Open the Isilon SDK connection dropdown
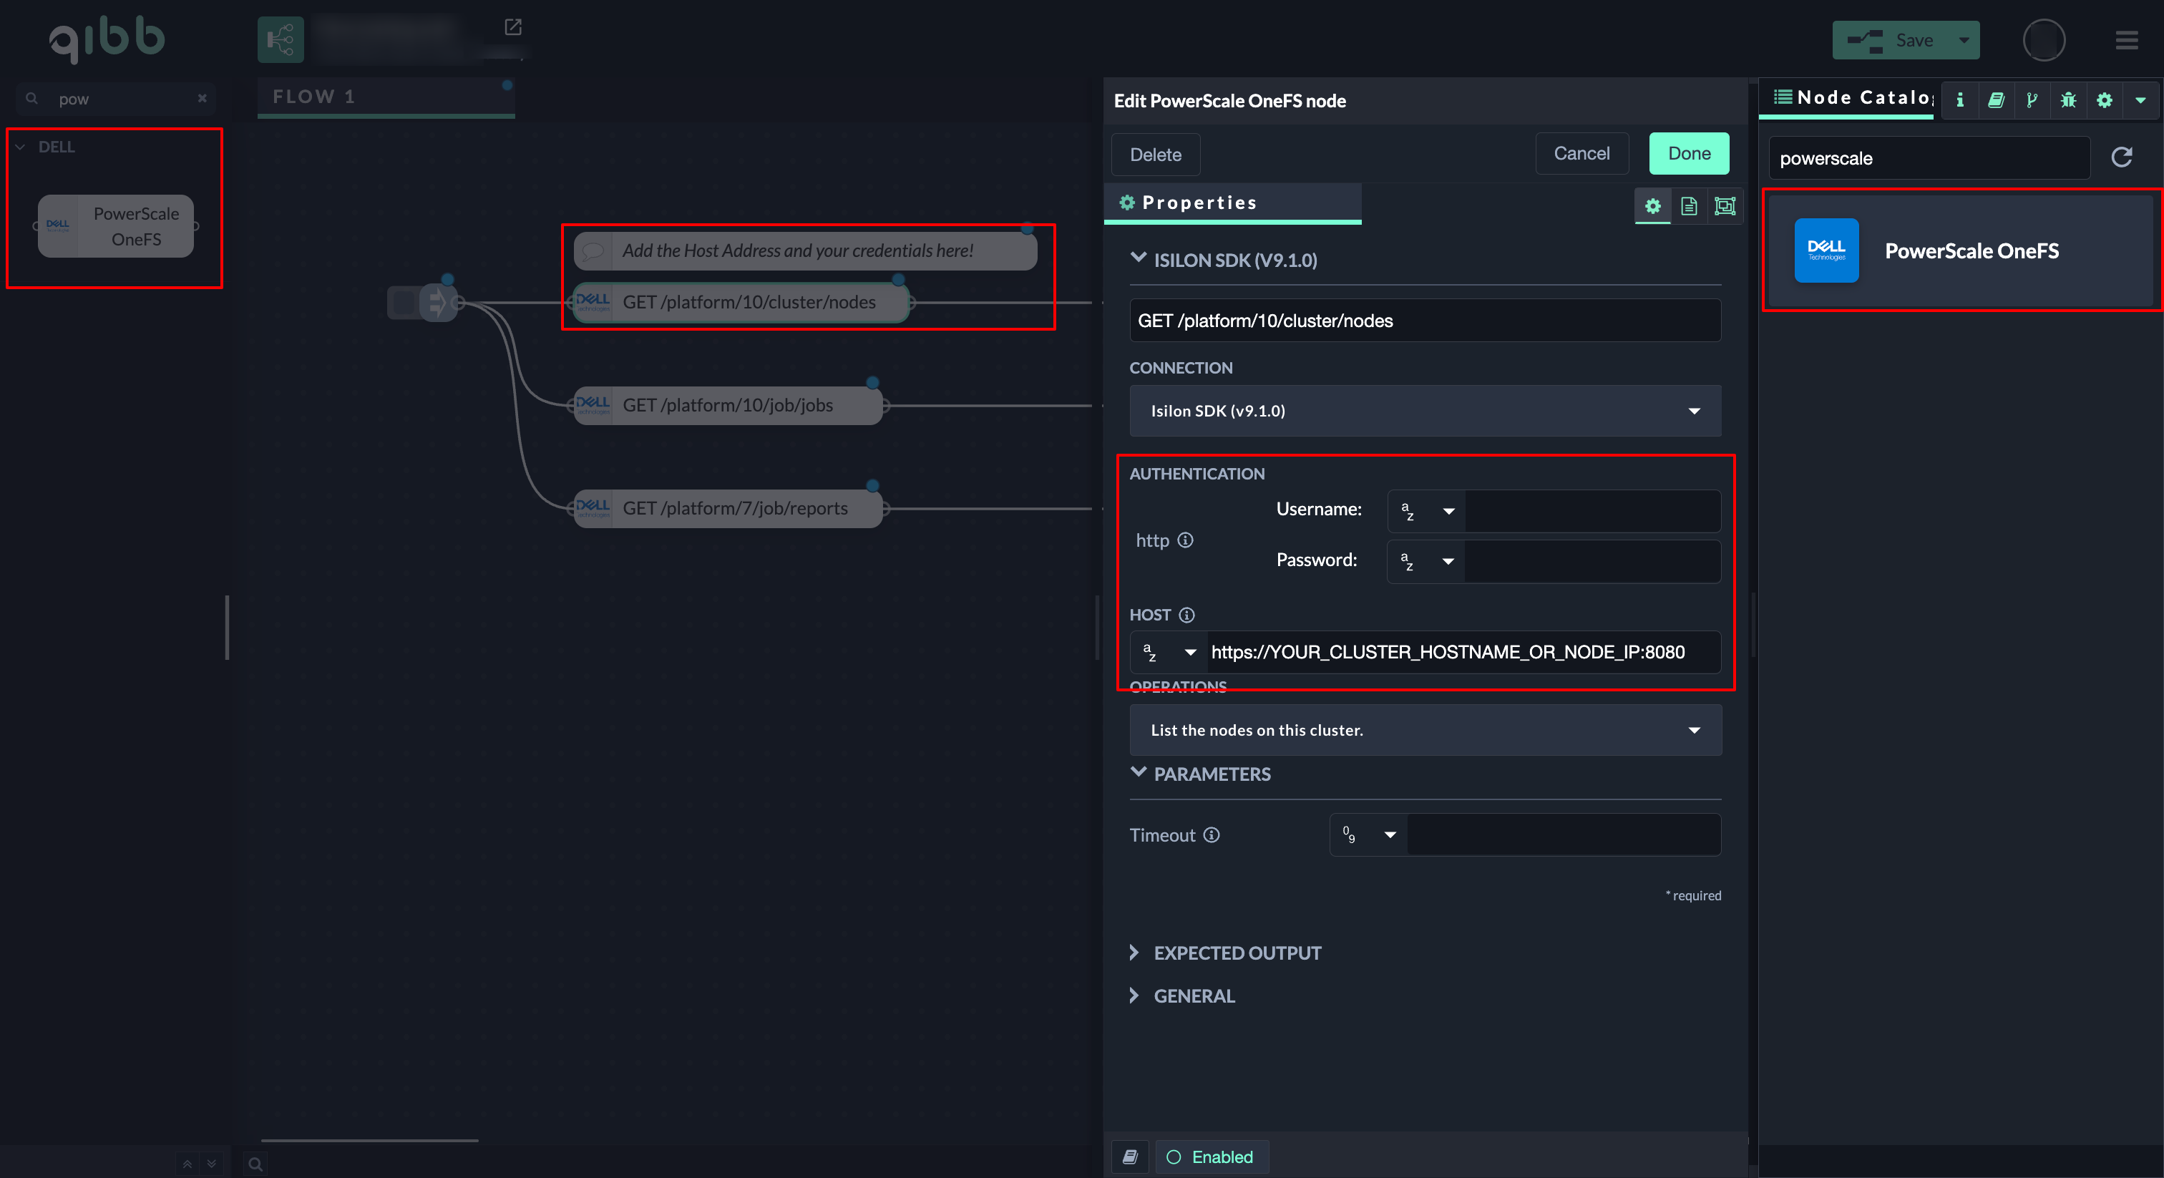The width and height of the screenshot is (2164, 1178). (x=1425, y=411)
